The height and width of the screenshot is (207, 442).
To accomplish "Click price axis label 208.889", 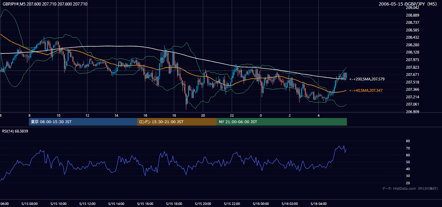I will coord(412,15).
